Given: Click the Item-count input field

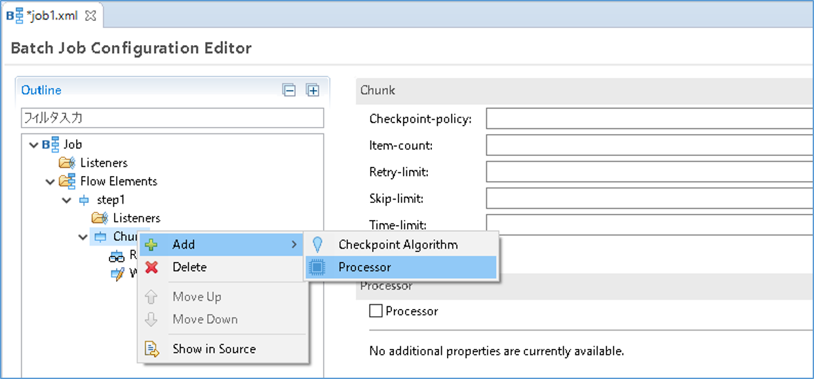Looking at the screenshot, I should tap(649, 145).
